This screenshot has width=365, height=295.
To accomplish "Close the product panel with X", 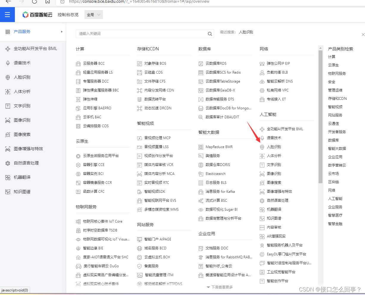I will (363, 35).
